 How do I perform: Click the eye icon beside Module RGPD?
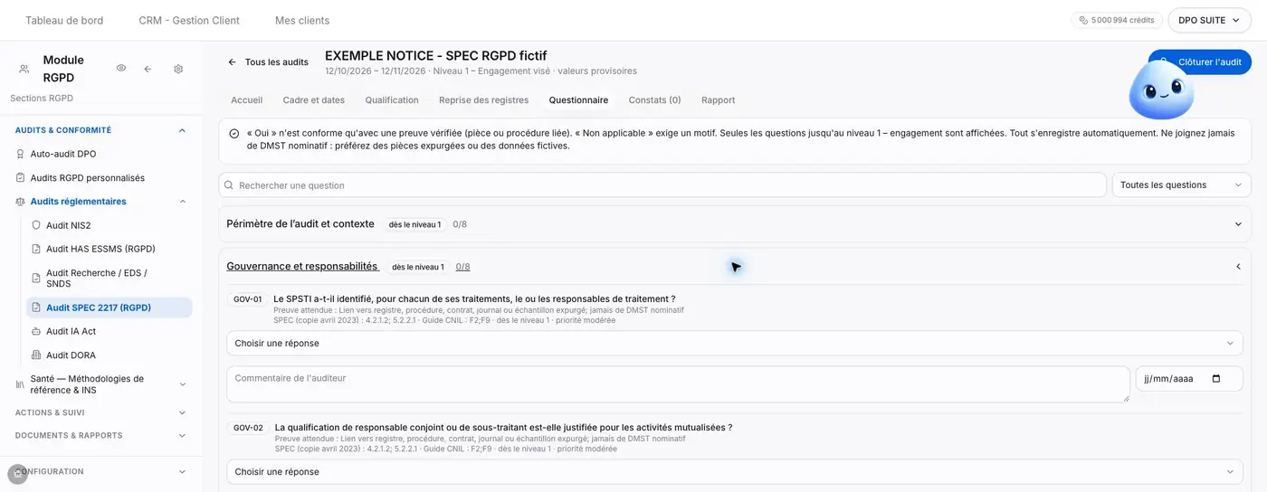click(x=121, y=69)
